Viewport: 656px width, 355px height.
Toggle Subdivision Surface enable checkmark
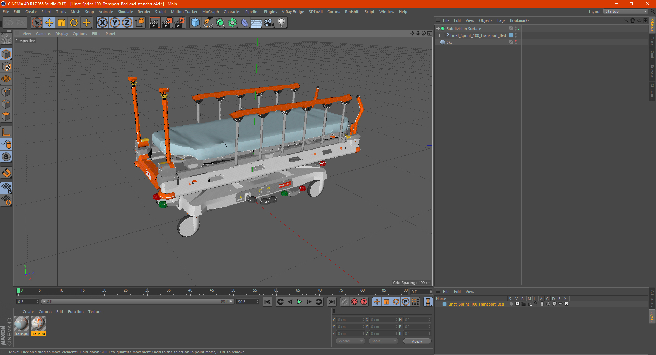pos(519,29)
